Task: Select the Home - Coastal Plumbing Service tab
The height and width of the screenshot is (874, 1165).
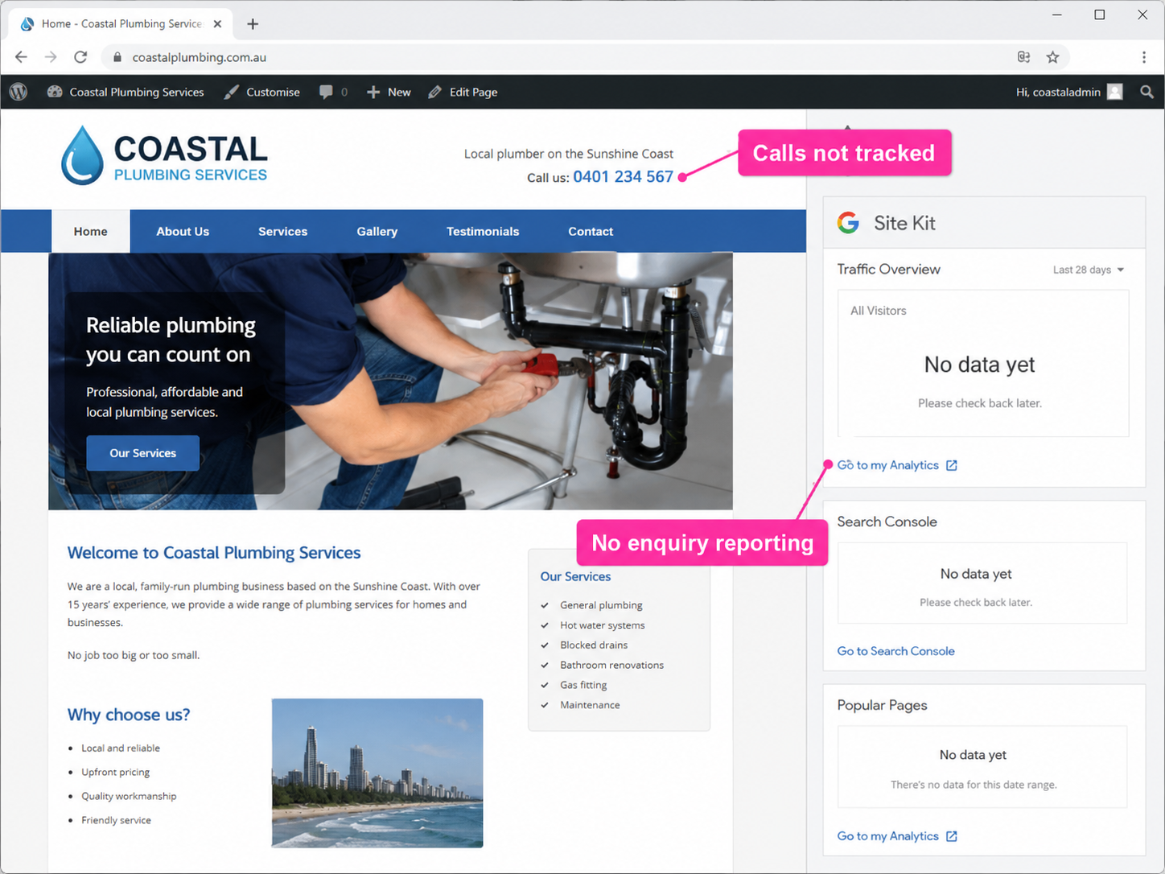Action: (x=121, y=24)
